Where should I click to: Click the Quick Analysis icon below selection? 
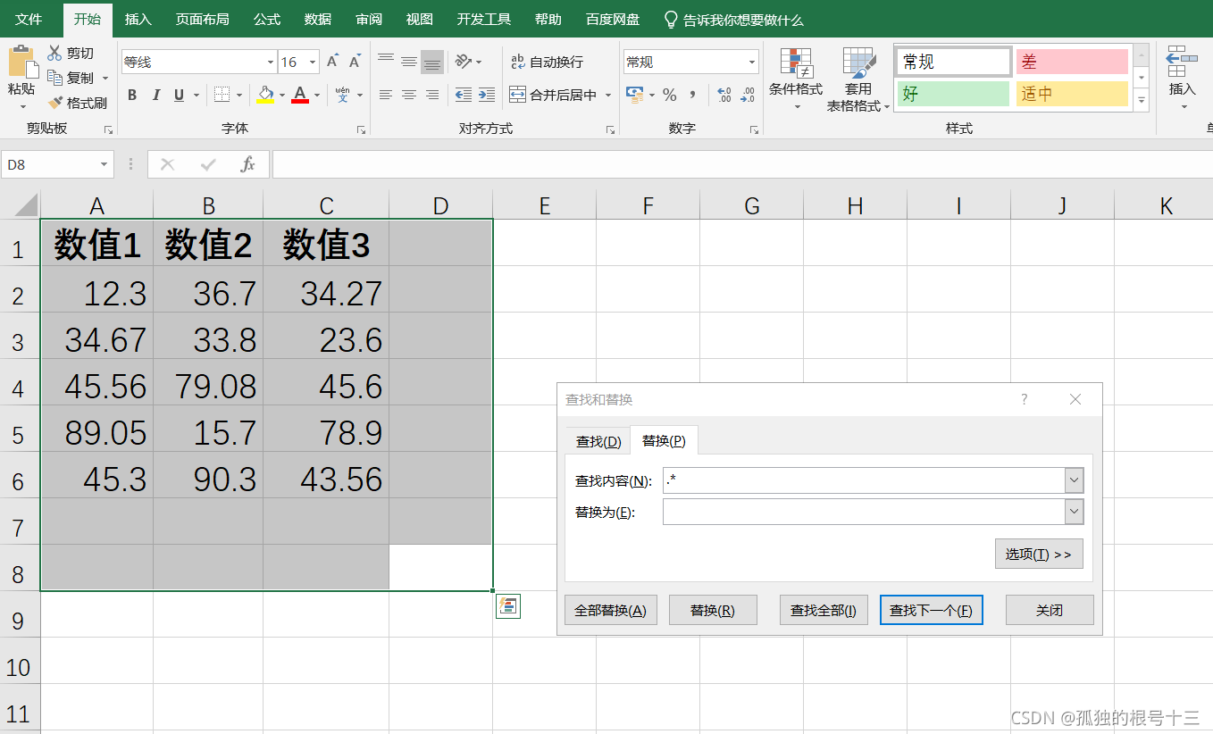[x=508, y=606]
